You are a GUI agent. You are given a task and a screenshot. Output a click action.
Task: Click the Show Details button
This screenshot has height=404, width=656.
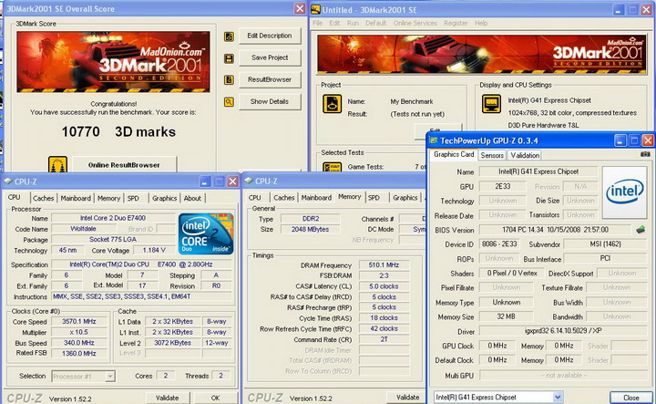[270, 101]
